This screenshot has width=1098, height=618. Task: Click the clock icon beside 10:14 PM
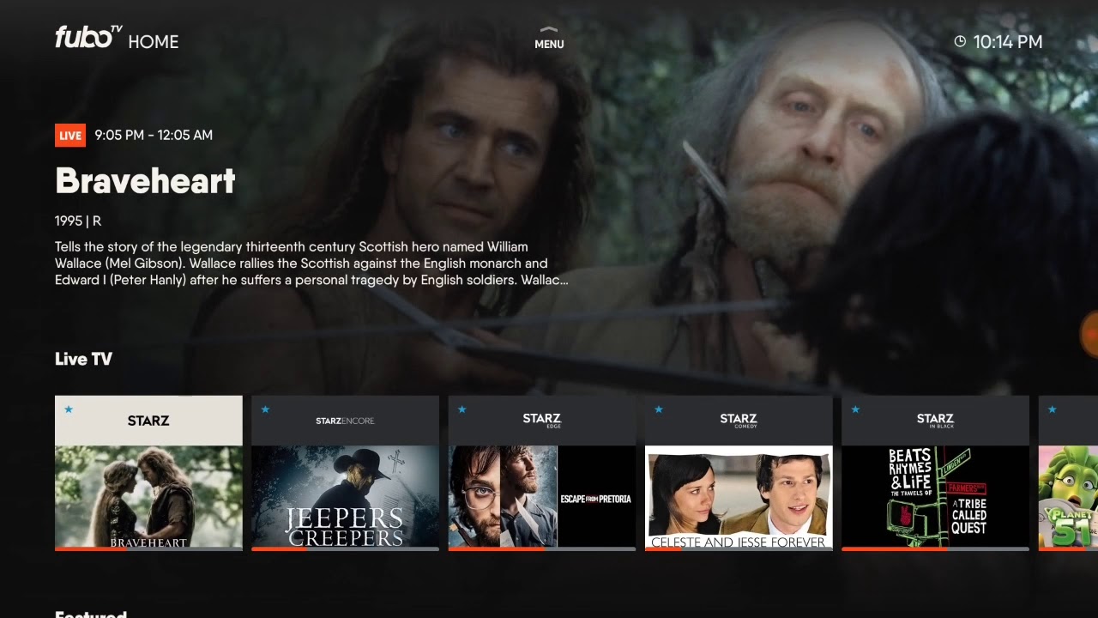pyautogui.click(x=960, y=41)
